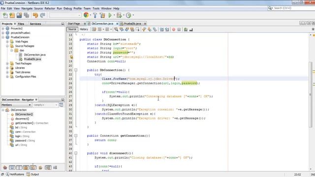Open the Run Project dropdown arrow
The image size is (315, 177).
pos(114,15)
